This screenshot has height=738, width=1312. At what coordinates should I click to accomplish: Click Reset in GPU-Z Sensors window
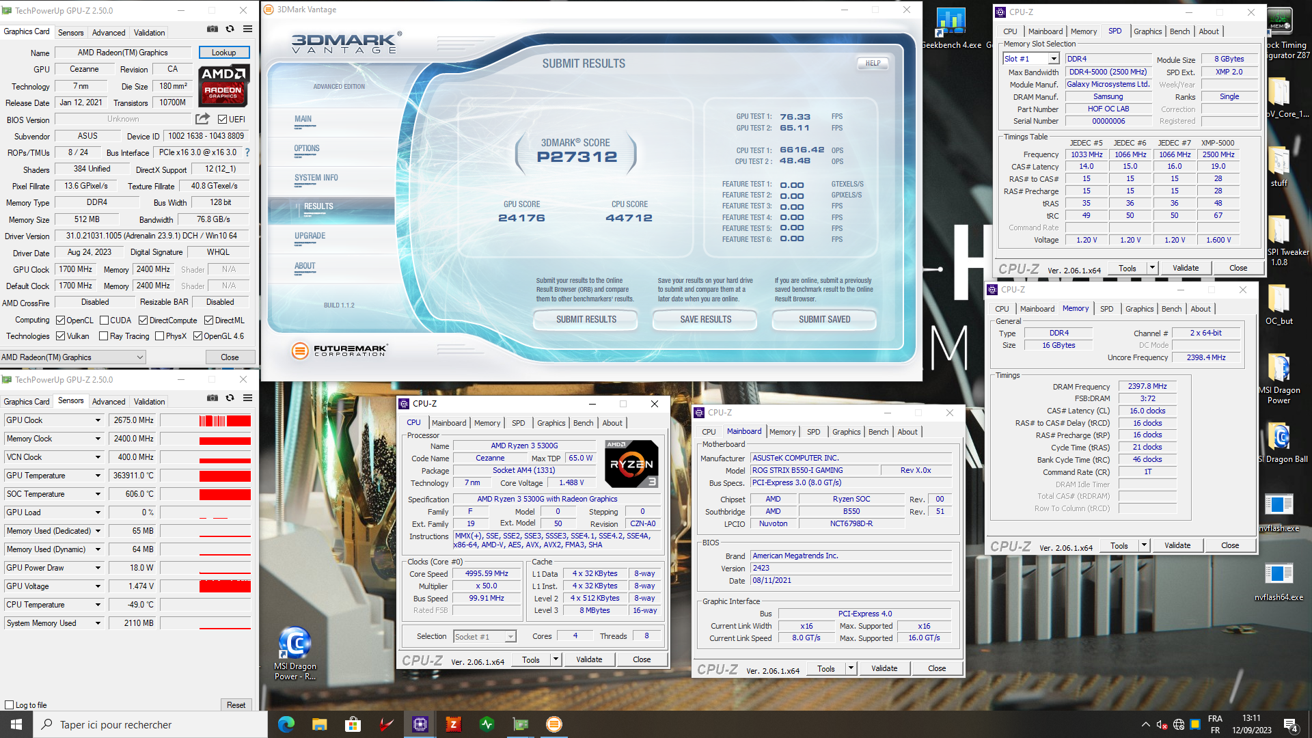tap(236, 705)
